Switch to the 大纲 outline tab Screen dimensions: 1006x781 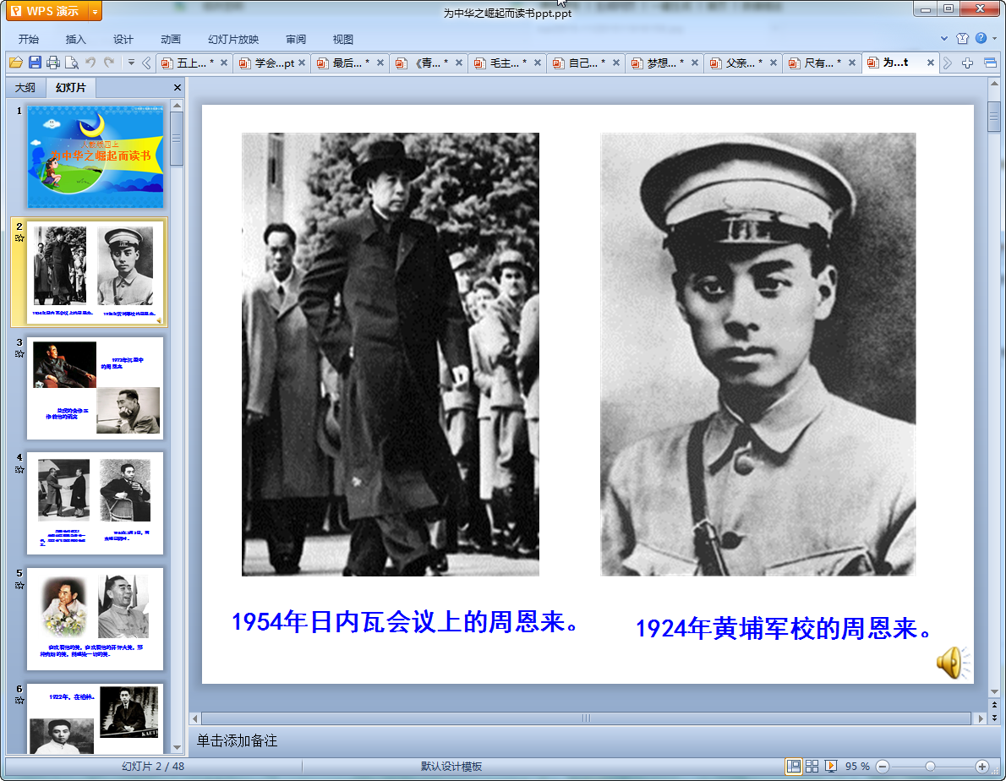click(x=25, y=88)
